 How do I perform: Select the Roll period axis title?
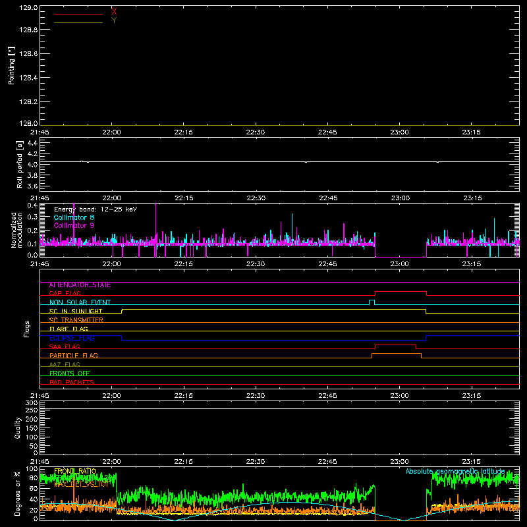(20, 164)
